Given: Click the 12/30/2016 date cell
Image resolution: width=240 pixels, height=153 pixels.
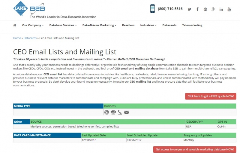Looking at the screenshot, I should (x=104, y=140).
